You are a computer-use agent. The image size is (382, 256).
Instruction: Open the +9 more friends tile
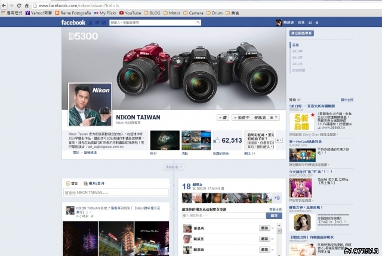click(x=277, y=198)
